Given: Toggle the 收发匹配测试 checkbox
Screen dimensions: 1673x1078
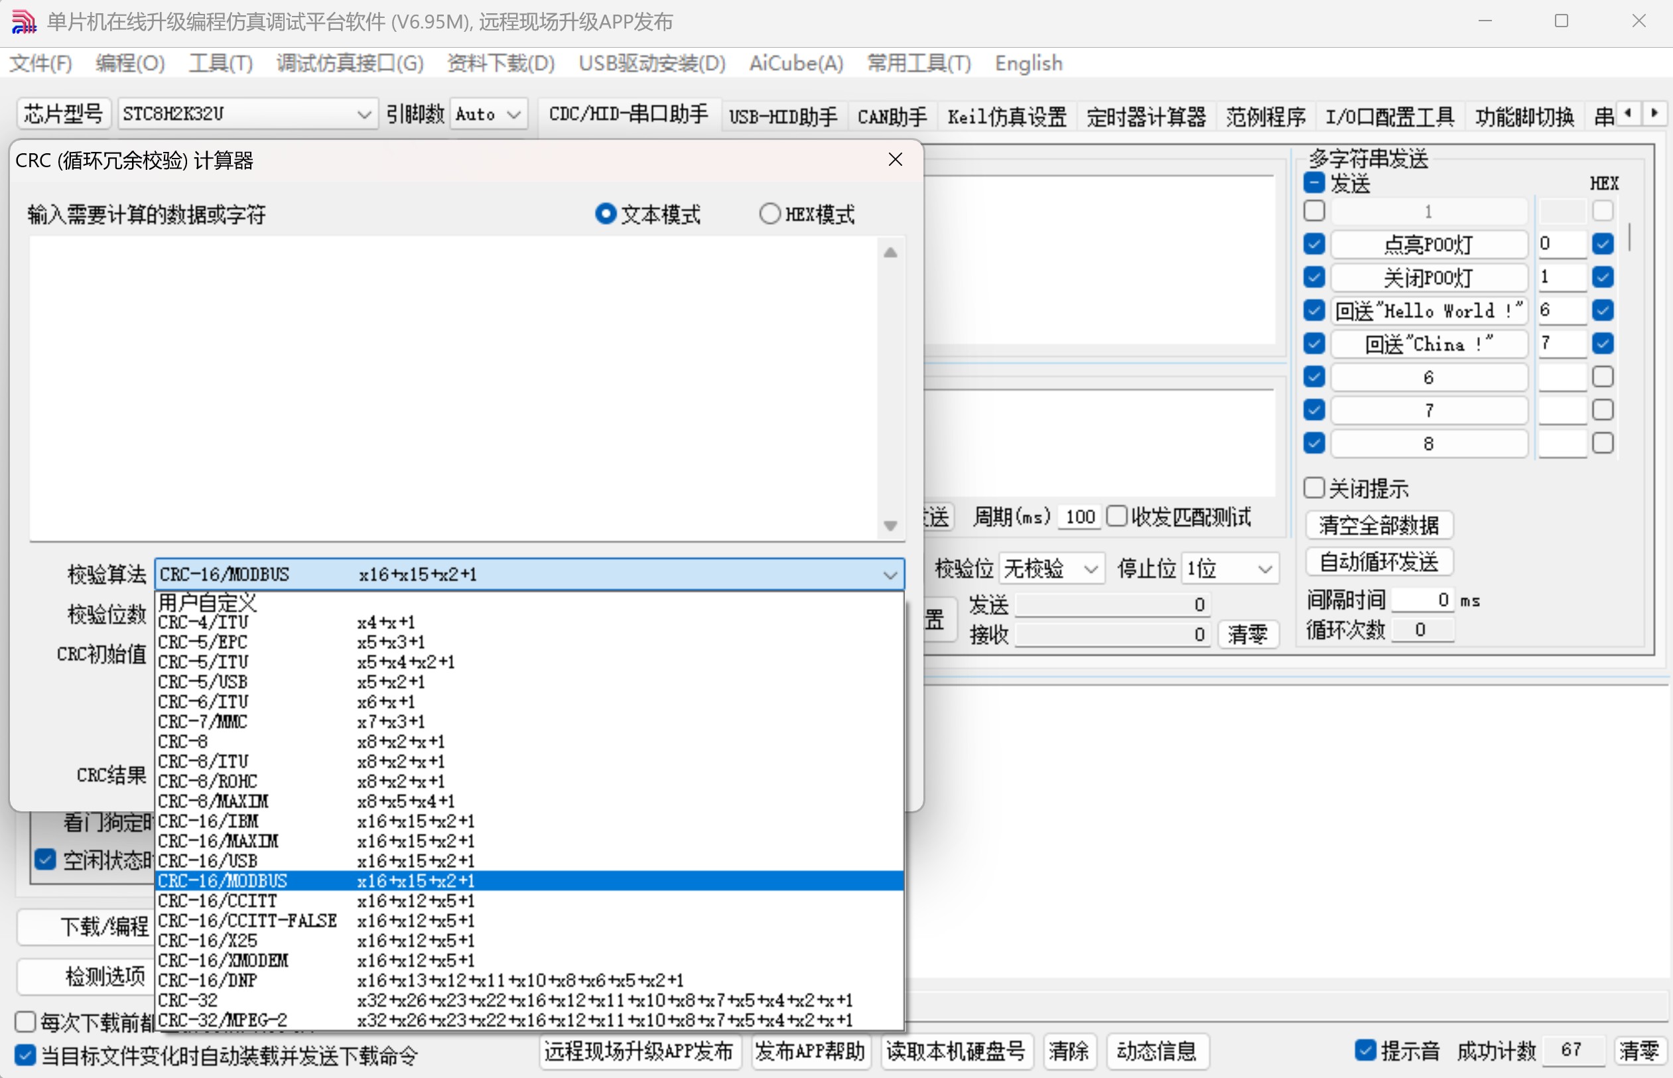Looking at the screenshot, I should click(1116, 516).
